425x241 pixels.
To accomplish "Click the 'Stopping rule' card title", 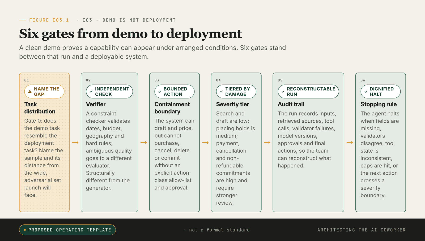I will coord(379,104).
